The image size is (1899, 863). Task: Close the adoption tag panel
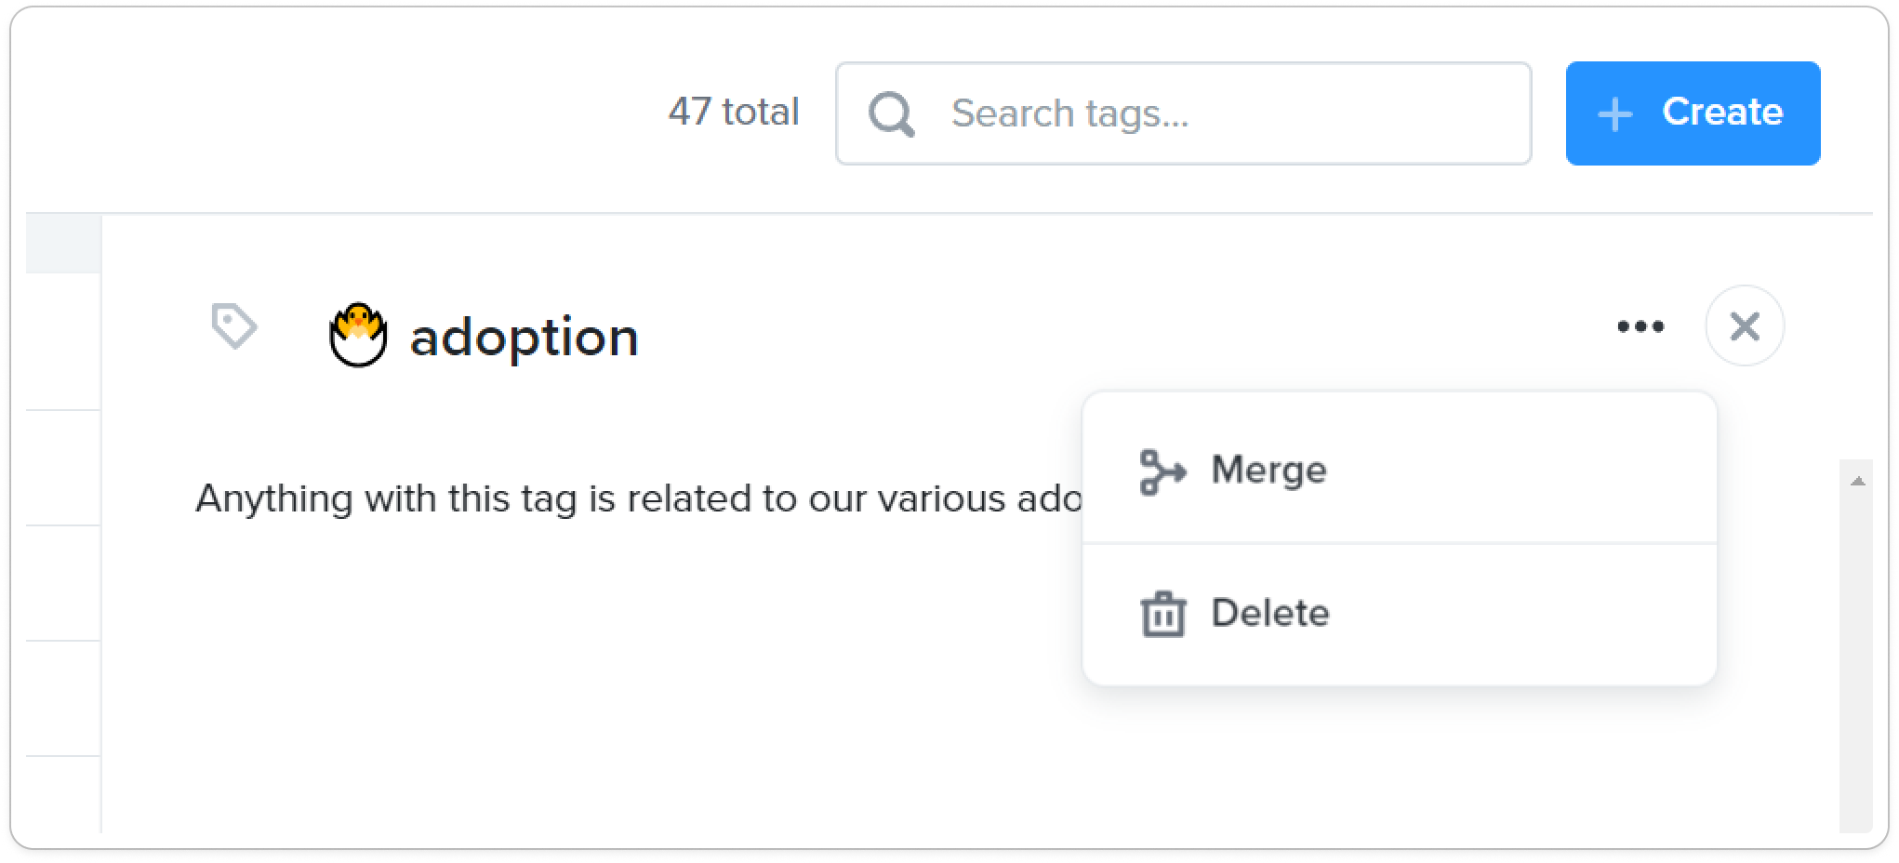1745,326
